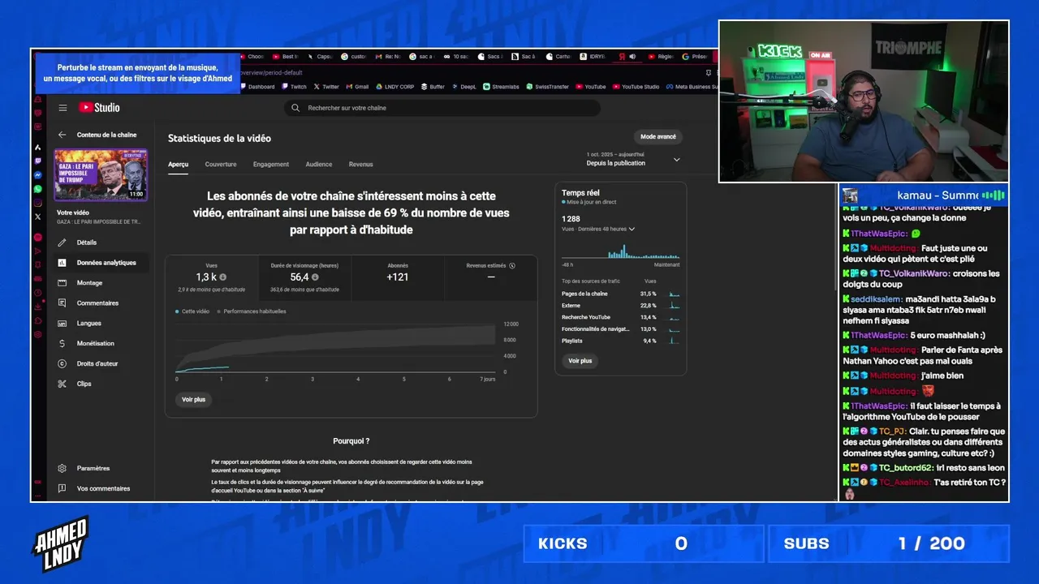Open WhatsApp icon in browser sidebar
The height and width of the screenshot is (584, 1039).
(37, 189)
